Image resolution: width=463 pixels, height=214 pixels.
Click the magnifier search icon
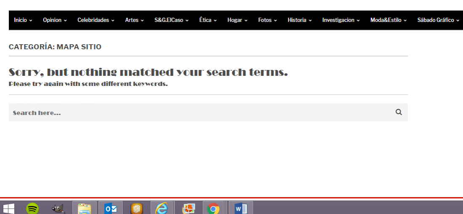tap(399, 112)
